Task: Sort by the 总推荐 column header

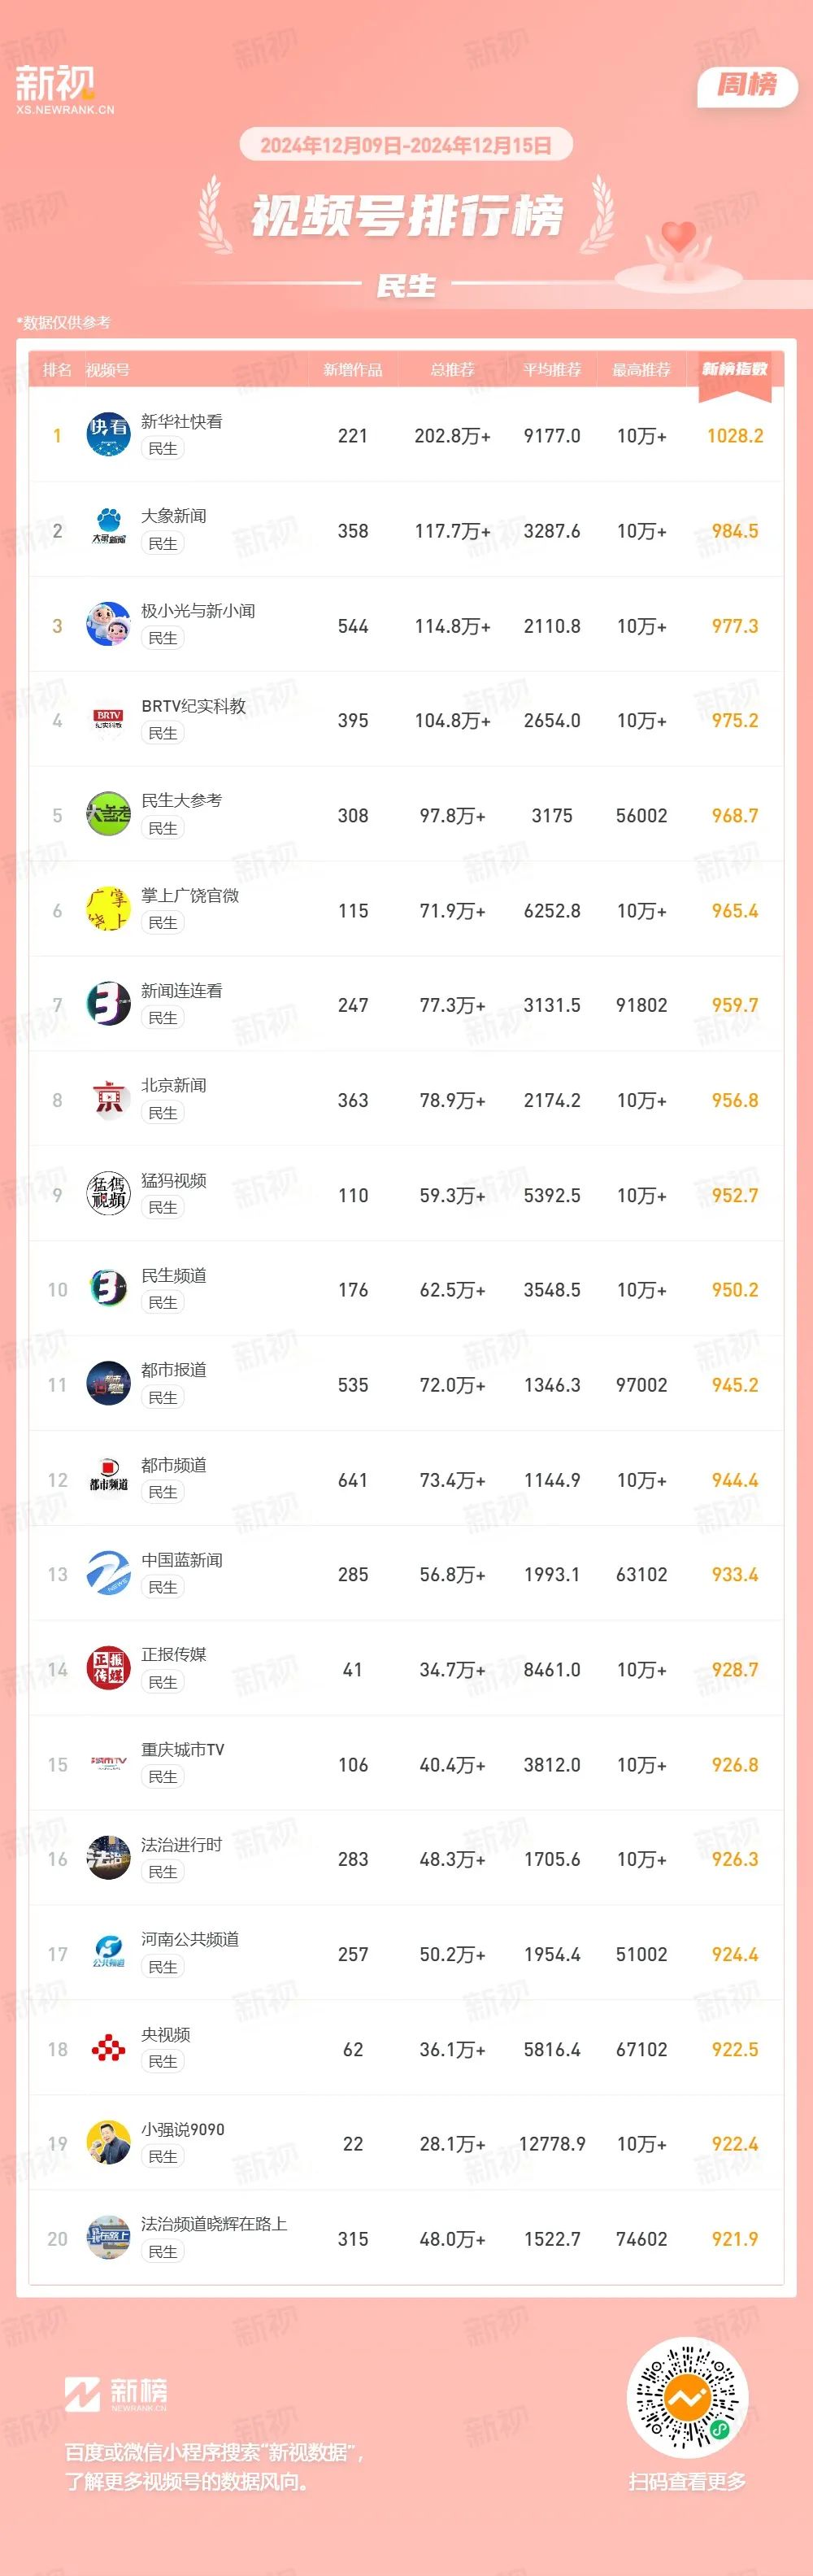Action: [x=452, y=370]
